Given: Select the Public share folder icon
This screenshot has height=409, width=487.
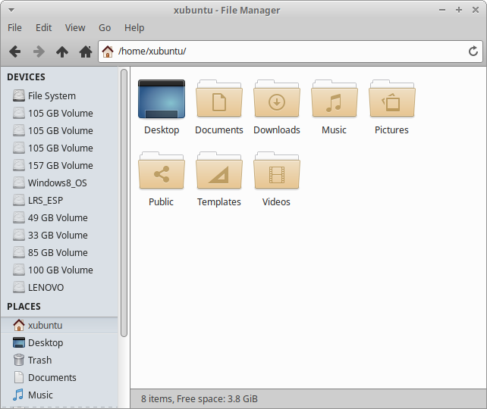Looking at the screenshot, I should pos(161,171).
